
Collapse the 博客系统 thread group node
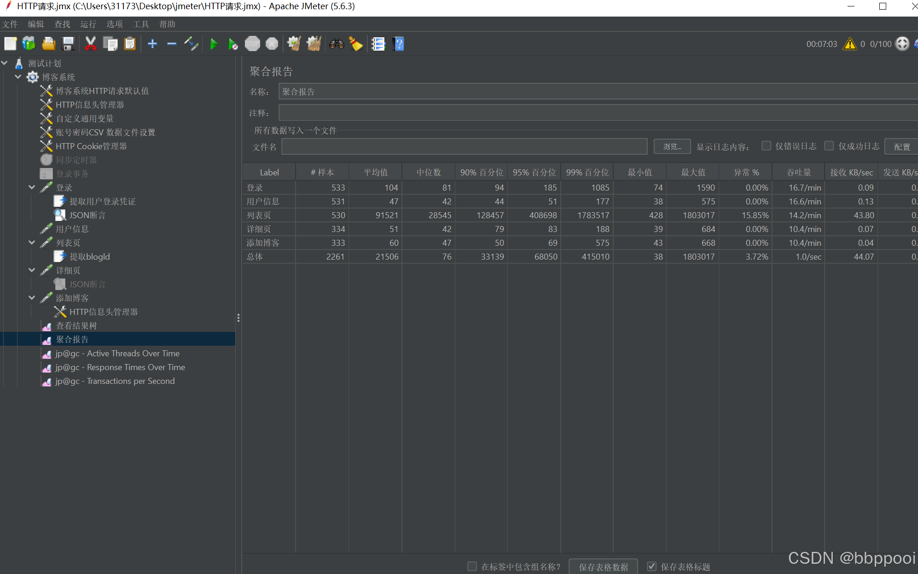(x=18, y=77)
